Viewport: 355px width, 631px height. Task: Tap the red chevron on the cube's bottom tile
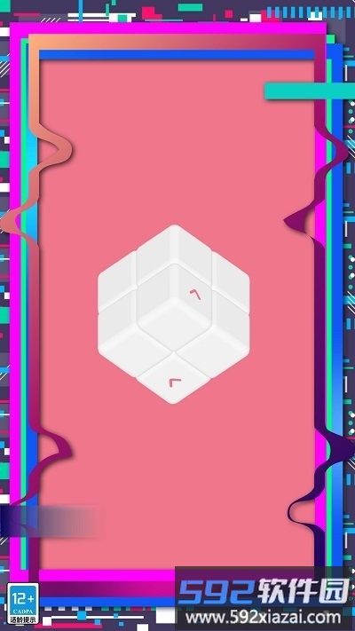pyautogui.click(x=175, y=383)
